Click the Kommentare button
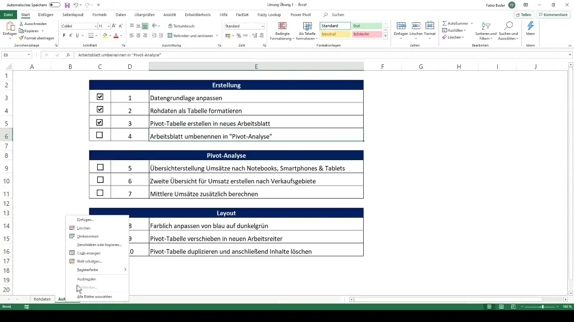 pyautogui.click(x=553, y=15)
